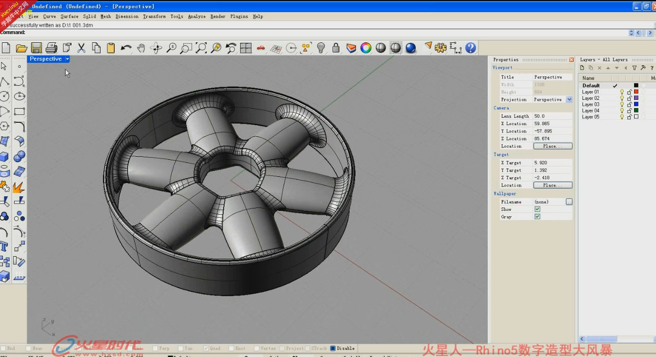
Task: Select the Polyline tool in left sidebar
Action: (4, 81)
